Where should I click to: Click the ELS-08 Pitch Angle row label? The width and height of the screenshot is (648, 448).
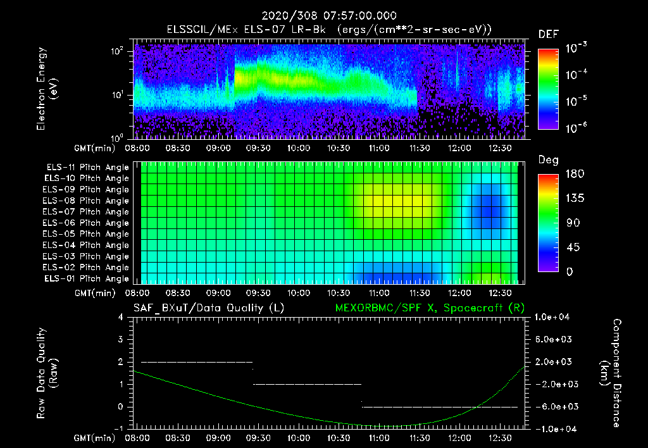pyautogui.click(x=85, y=201)
